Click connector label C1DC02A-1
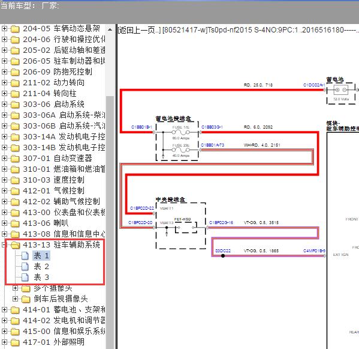The image size is (359, 349). click(315, 85)
